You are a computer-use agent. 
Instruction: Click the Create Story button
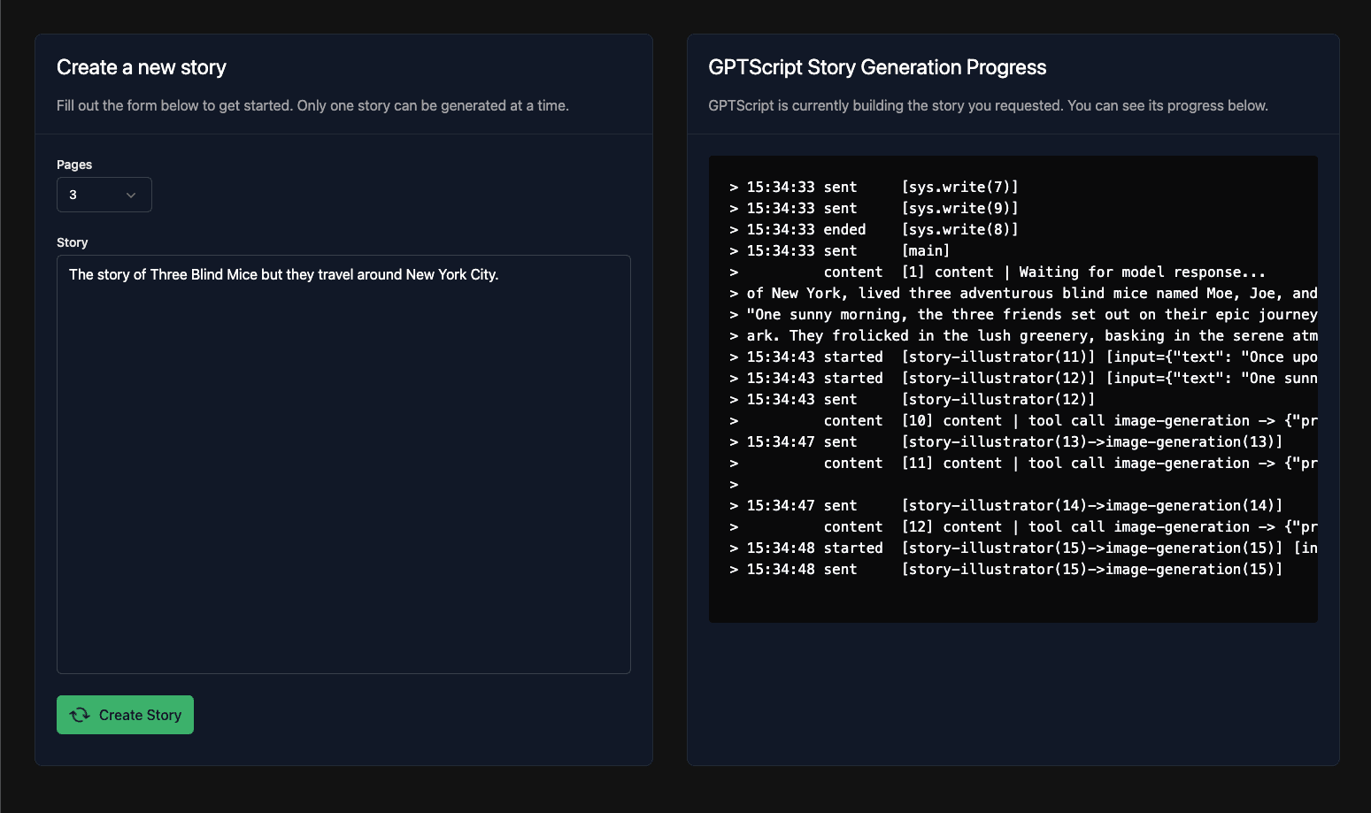tap(125, 715)
